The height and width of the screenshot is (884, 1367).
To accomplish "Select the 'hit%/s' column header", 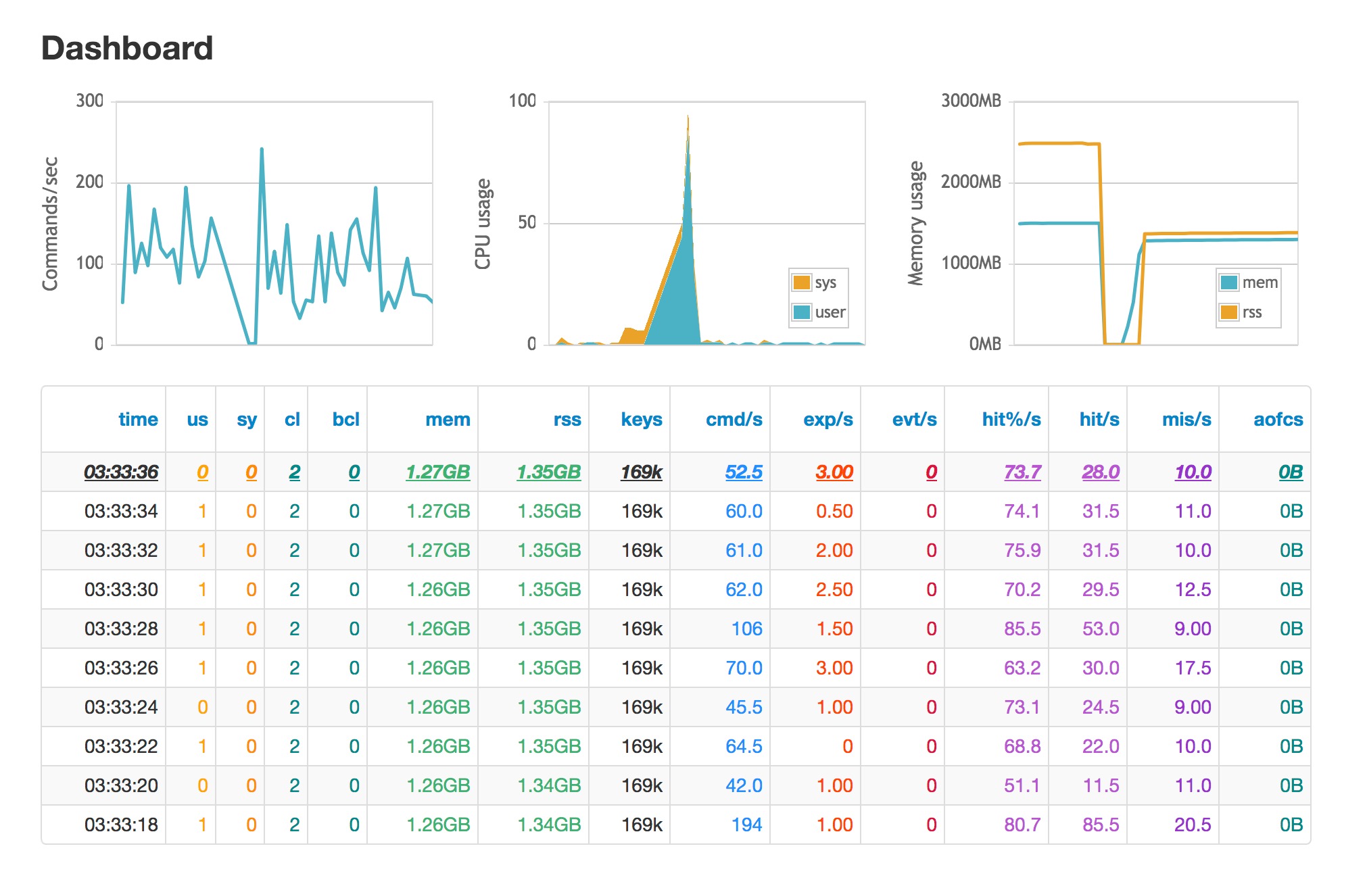I will coord(1011,420).
